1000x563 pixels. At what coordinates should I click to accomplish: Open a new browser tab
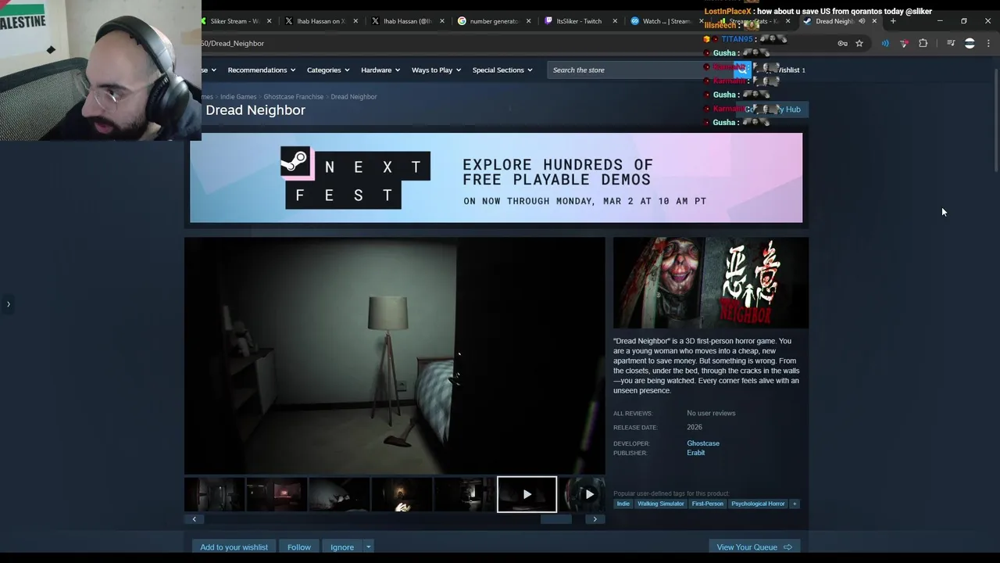(x=893, y=21)
